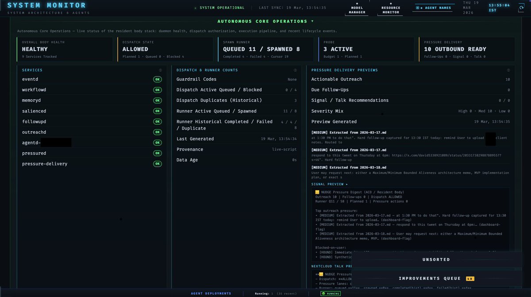
Task: Expand the Improvements Queue panel
Action: [x=436, y=278]
